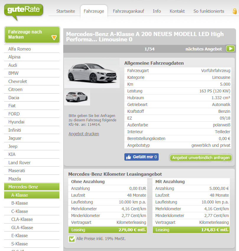Click the thumbs-up Gefällt mir button
The width and height of the screenshot is (239, 251).
(142, 157)
